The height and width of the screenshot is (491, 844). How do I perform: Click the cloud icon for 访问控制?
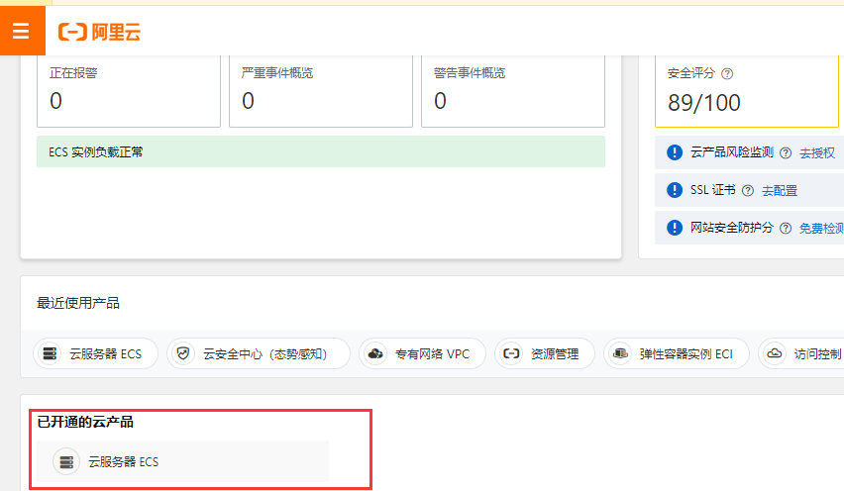point(775,353)
